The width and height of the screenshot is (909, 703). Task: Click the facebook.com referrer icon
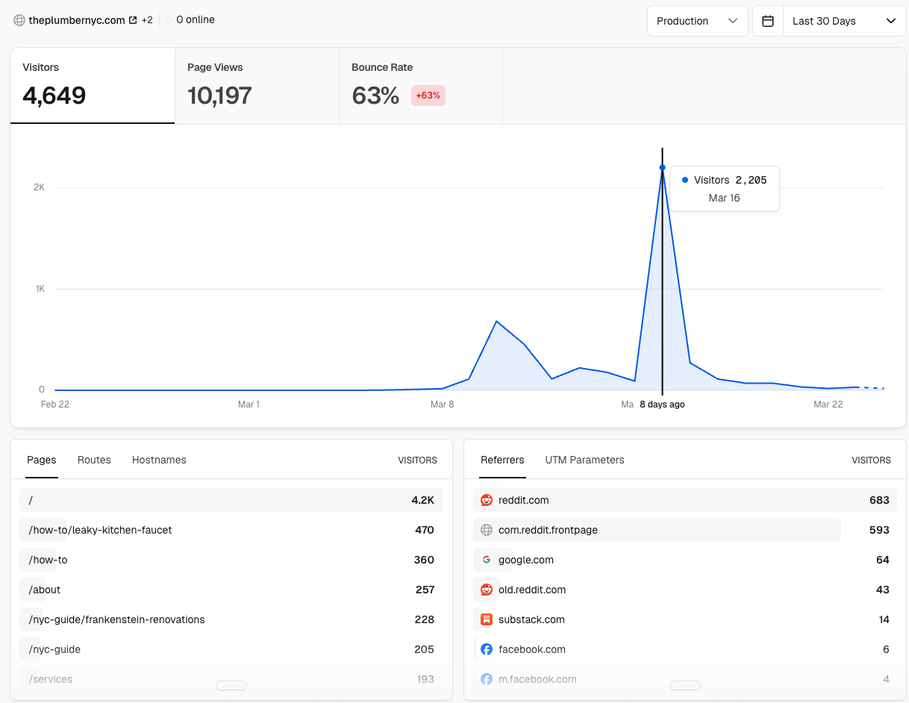[x=487, y=649]
